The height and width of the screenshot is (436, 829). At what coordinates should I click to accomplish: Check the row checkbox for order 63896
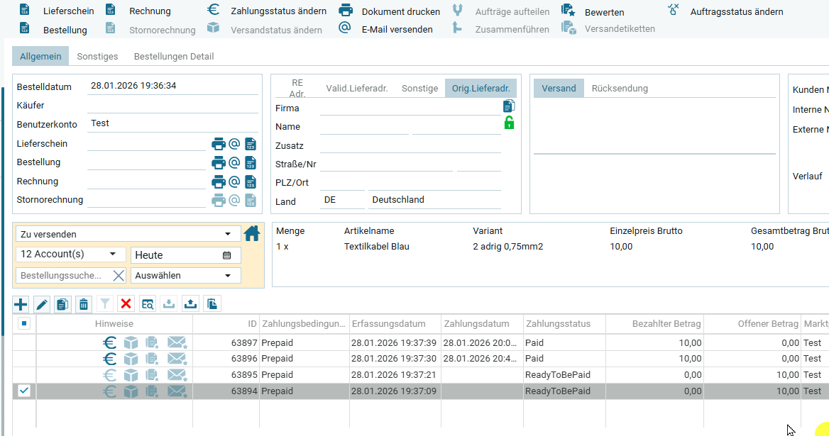(24, 359)
